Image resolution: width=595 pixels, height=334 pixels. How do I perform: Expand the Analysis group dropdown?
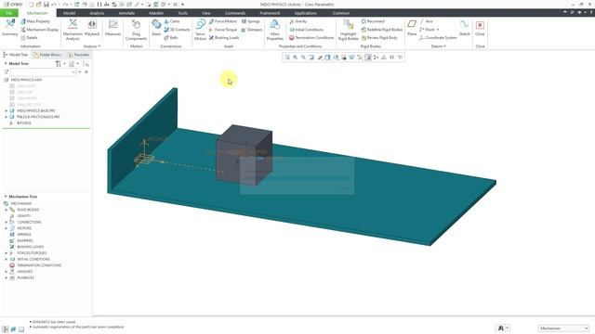92,46
